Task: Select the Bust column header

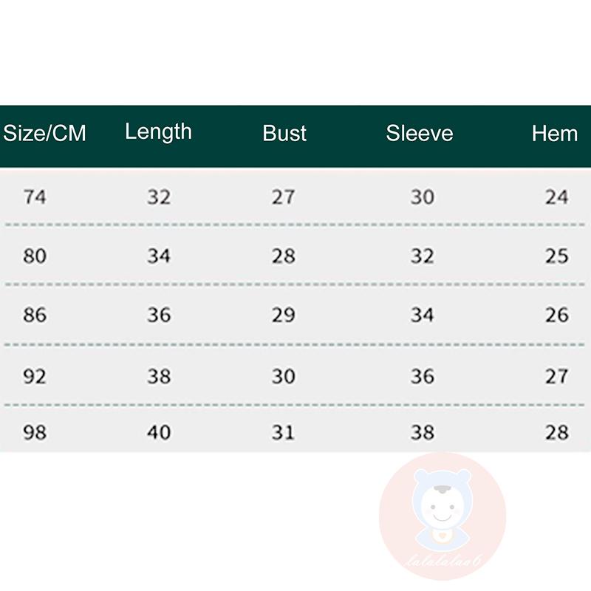Action: click(284, 134)
